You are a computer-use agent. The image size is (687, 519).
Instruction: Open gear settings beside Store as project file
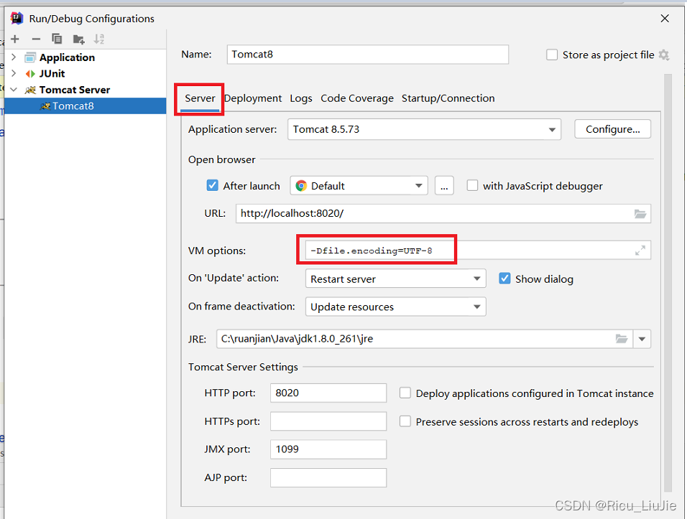[664, 55]
